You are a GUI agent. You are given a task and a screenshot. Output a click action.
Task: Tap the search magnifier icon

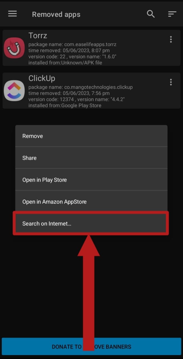(x=151, y=14)
